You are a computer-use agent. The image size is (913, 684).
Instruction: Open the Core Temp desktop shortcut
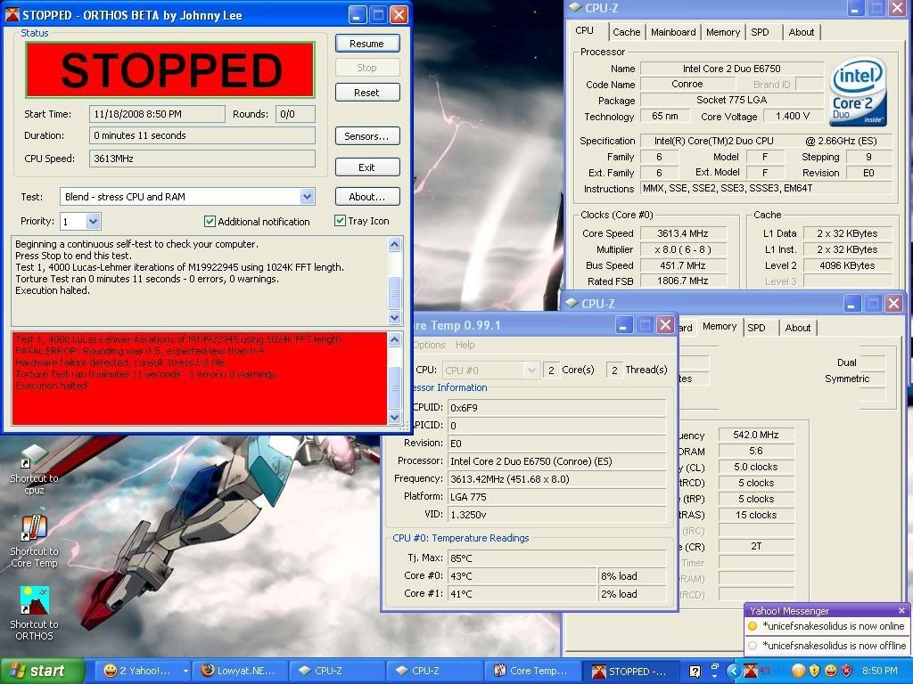coord(34,531)
